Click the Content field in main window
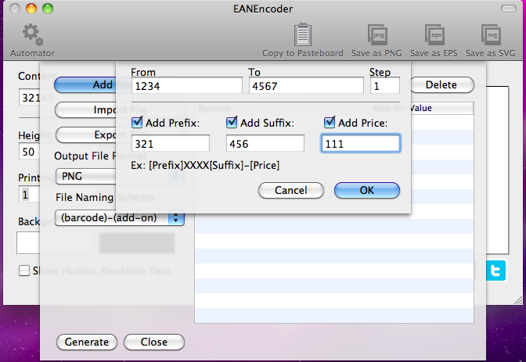This screenshot has height=362, width=526. [x=29, y=98]
